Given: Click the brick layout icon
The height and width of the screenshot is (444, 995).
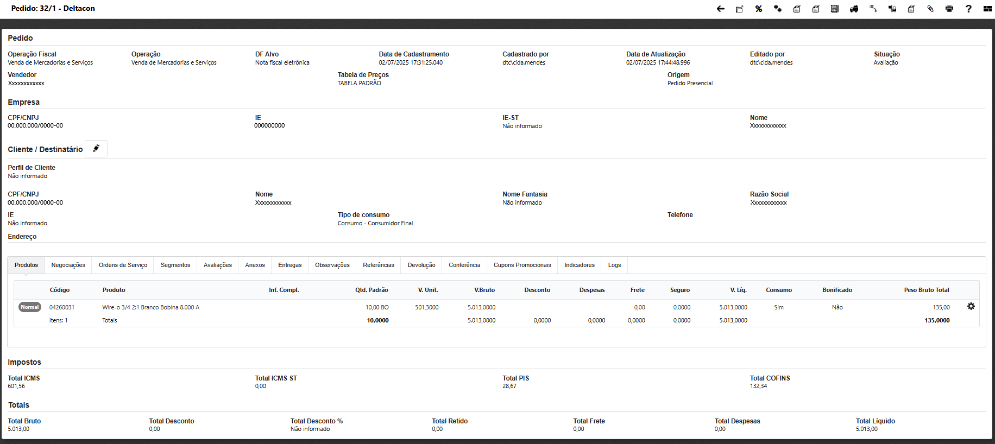Looking at the screenshot, I should pos(987,9).
